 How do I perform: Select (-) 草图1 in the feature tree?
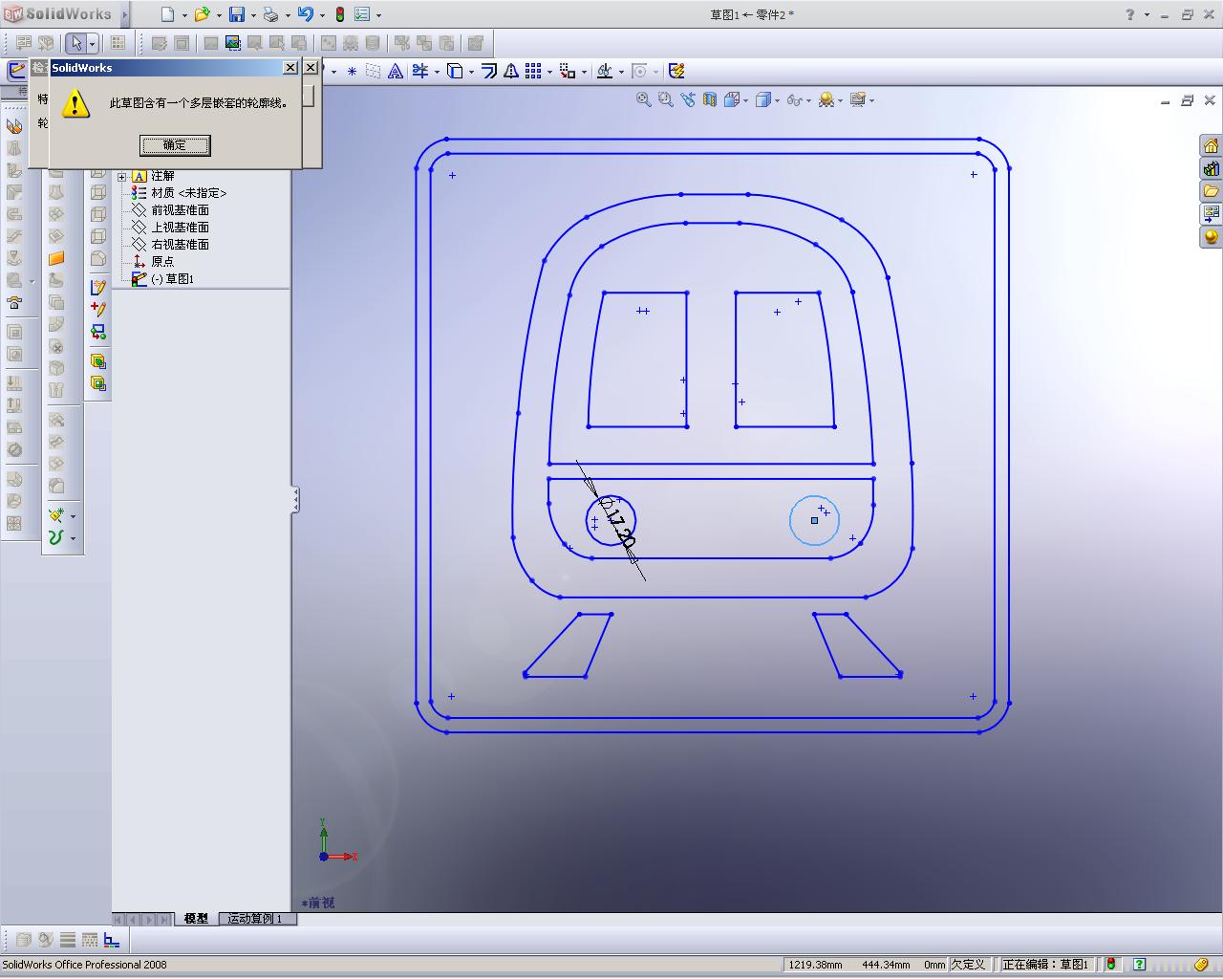[172, 279]
